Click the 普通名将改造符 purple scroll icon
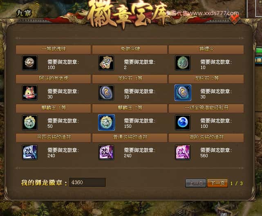 pyautogui.click(x=106, y=152)
